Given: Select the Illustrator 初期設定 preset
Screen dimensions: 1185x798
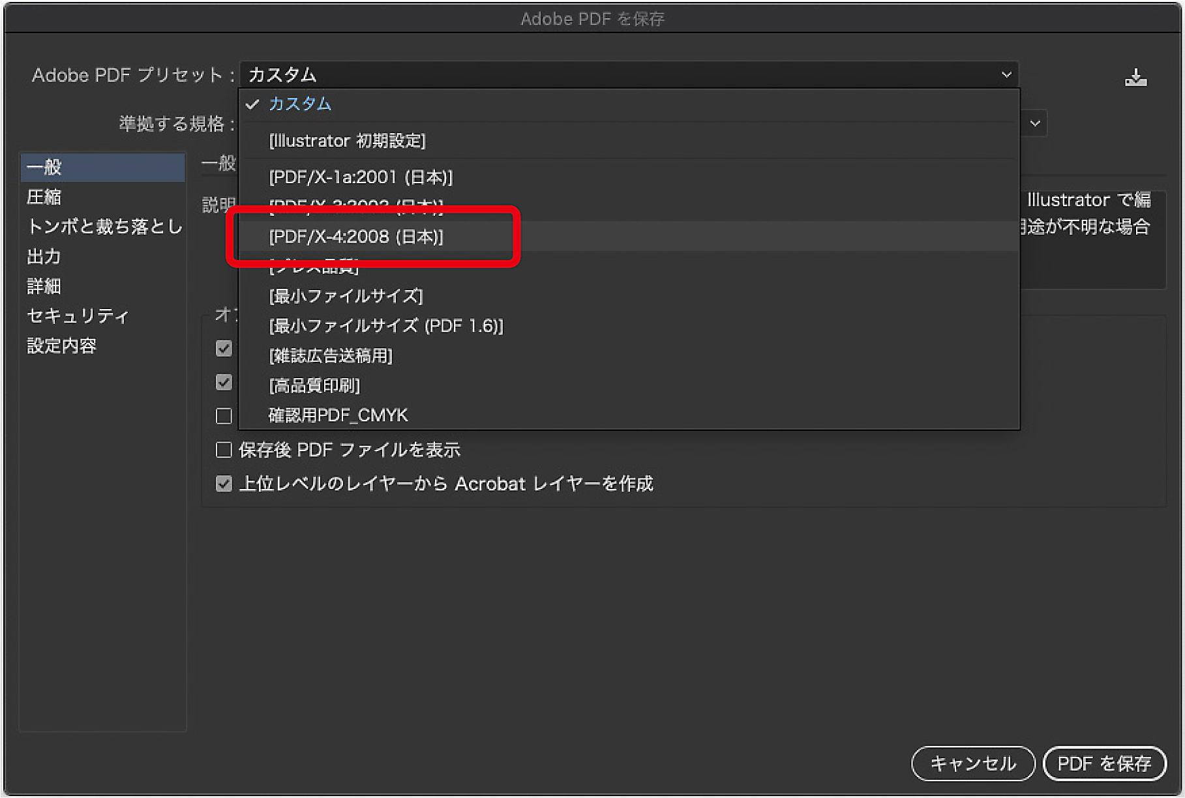Looking at the screenshot, I should point(347,141).
